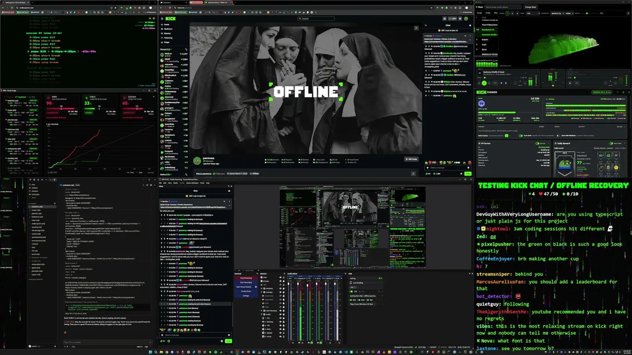The height and width of the screenshot is (355, 632).
Task: Toggle lock on OBS Chat source
Action: [x=283, y=278]
